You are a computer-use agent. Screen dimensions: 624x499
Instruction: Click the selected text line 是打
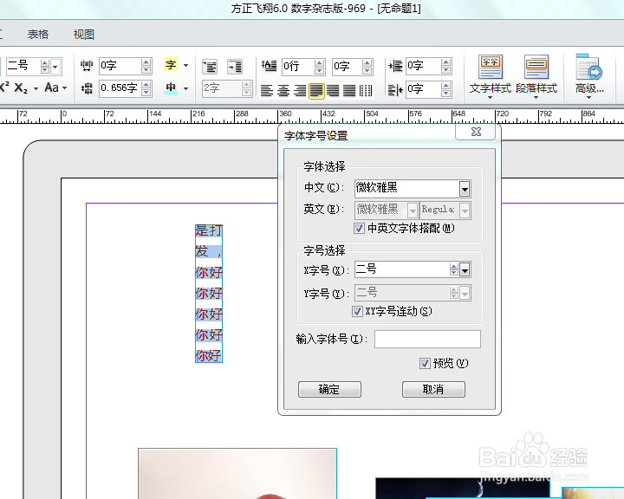click(209, 230)
